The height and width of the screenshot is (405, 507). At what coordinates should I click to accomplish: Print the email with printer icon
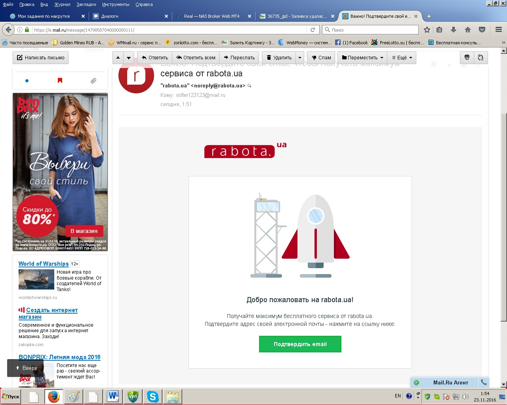[x=467, y=57]
